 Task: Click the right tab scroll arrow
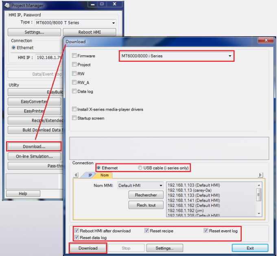tap(260, 175)
